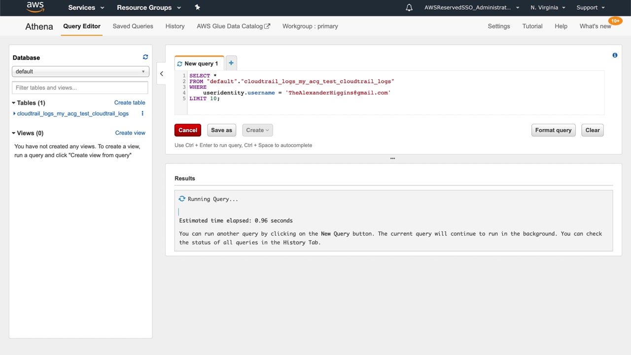The width and height of the screenshot is (631, 355).
Task: Cancel the running query
Action: [187, 130]
